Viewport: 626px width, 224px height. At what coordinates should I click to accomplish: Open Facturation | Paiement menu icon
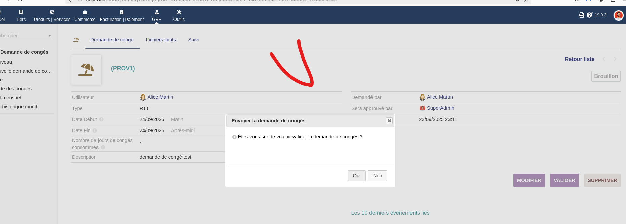click(122, 12)
